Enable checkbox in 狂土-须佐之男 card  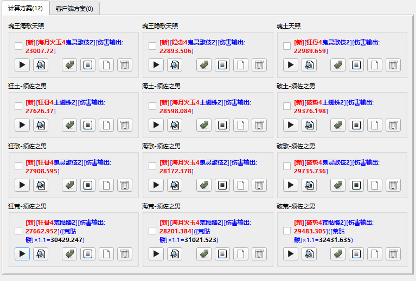[18, 106]
